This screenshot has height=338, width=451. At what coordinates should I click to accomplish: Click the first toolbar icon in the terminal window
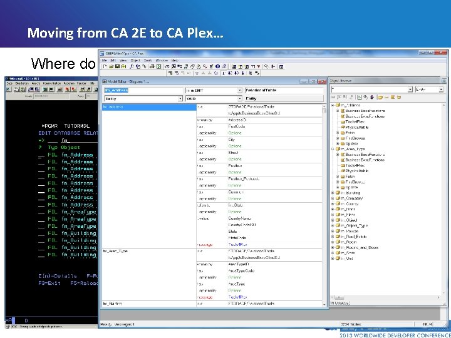click(9, 90)
